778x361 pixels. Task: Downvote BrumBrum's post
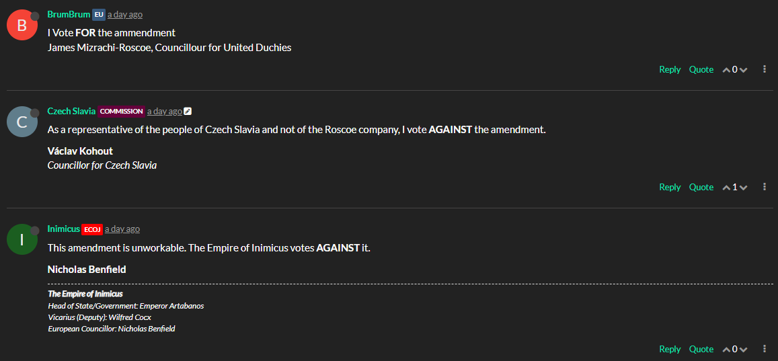743,70
